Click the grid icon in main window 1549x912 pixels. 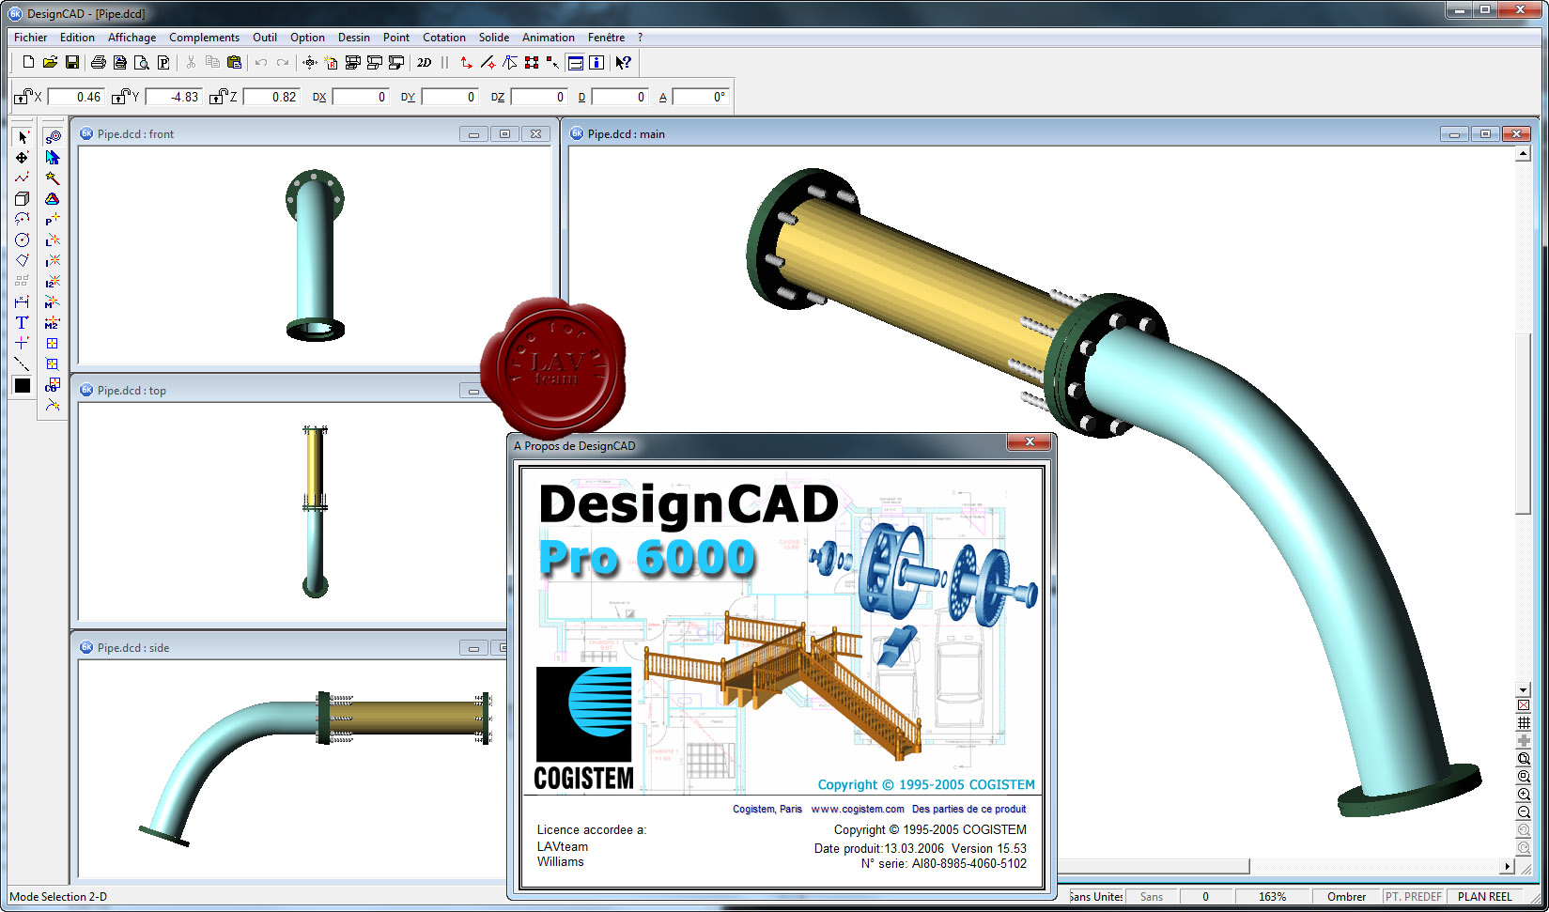(x=1524, y=723)
